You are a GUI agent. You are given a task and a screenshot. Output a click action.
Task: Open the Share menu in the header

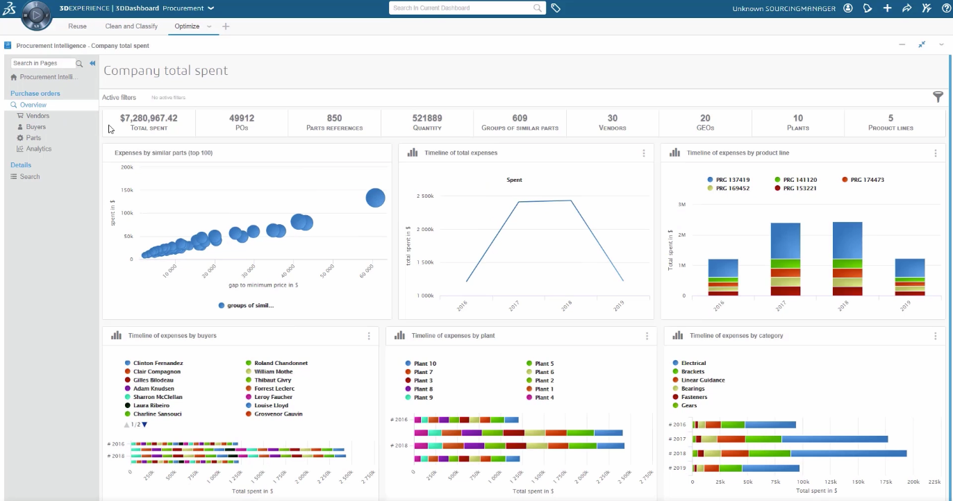[x=907, y=8]
